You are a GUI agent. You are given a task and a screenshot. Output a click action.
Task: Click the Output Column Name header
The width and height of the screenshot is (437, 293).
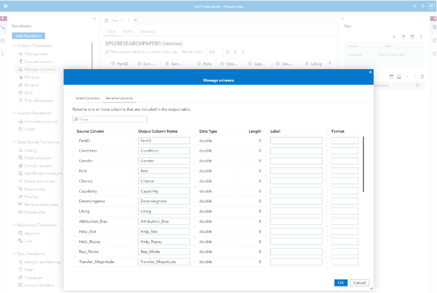158,131
